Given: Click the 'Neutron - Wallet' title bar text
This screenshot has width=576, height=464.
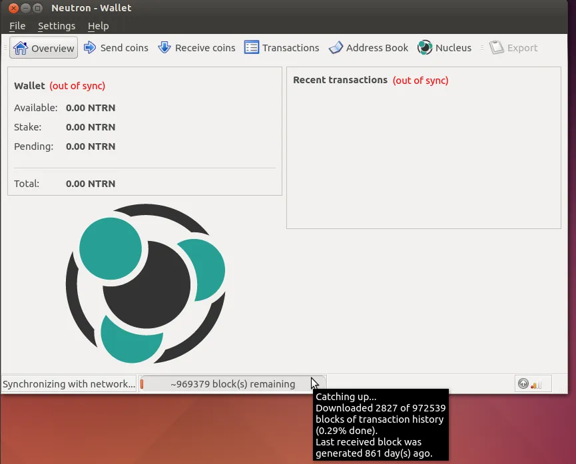Looking at the screenshot, I should (x=91, y=8).
